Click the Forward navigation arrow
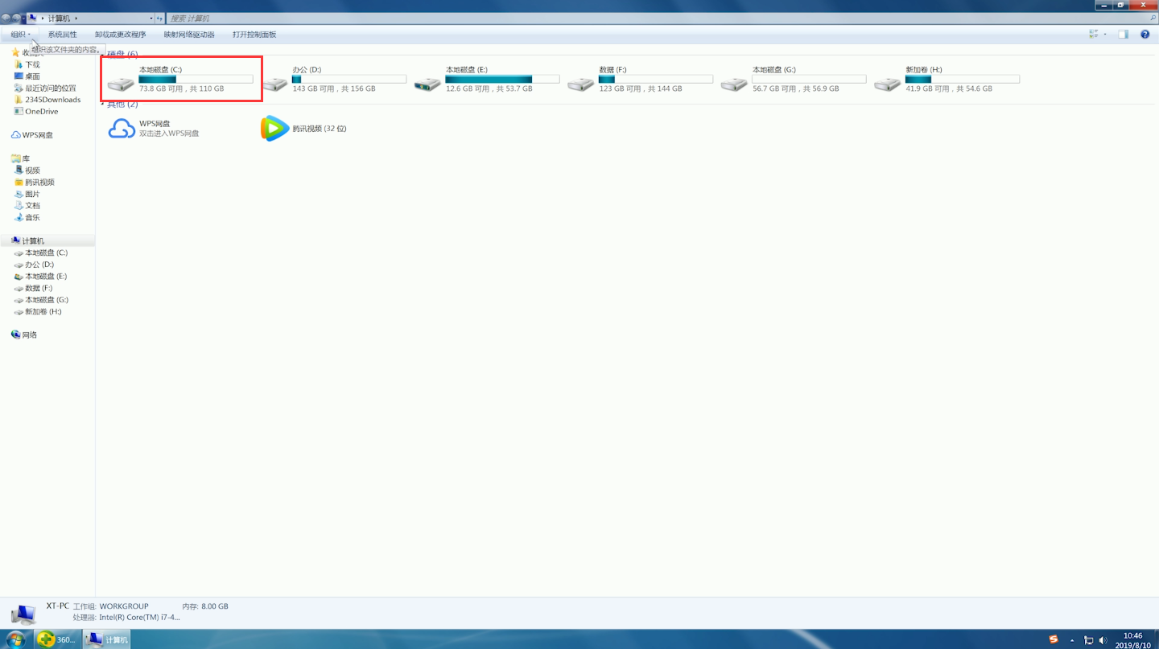1159x649 pixels. (16, 18)
